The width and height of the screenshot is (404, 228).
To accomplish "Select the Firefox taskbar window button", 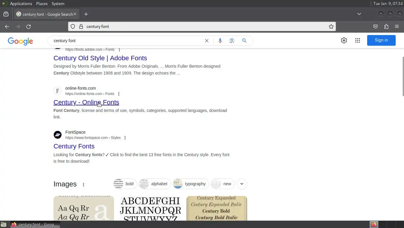I will [35, 224].
